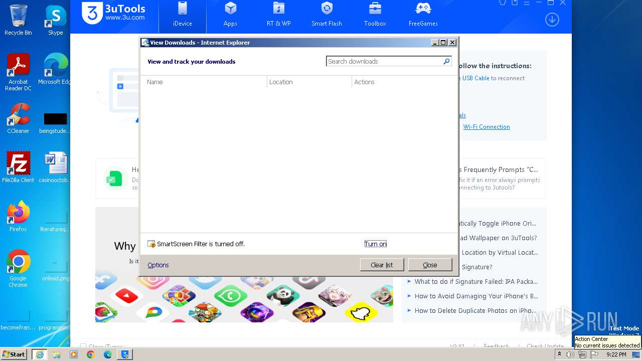
Task: Open Recycle Bin desktop icon
Action: [x=18, y=20]
